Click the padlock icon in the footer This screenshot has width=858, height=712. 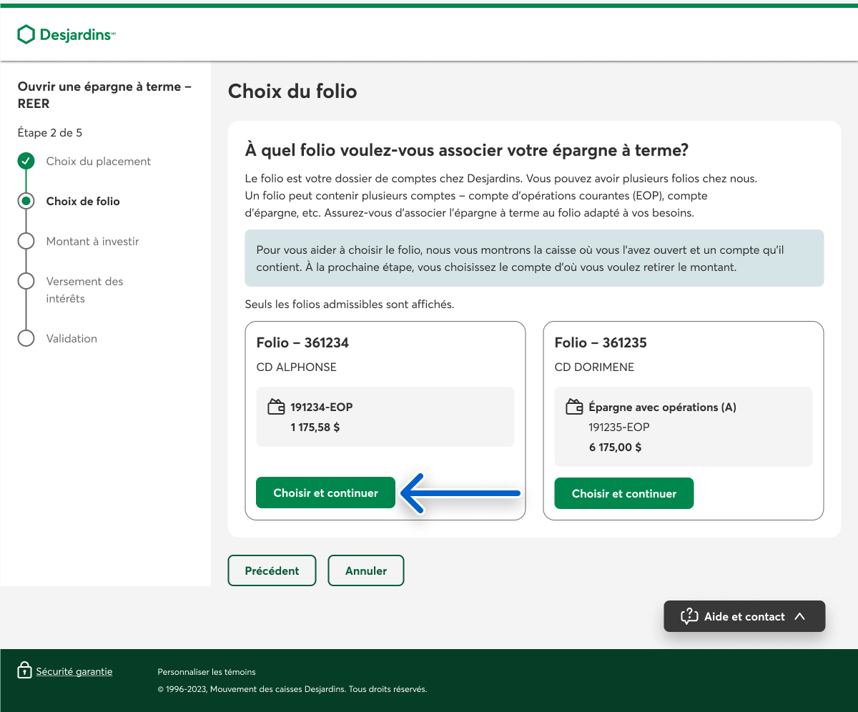pyautogui.click(x=24, y=671)
